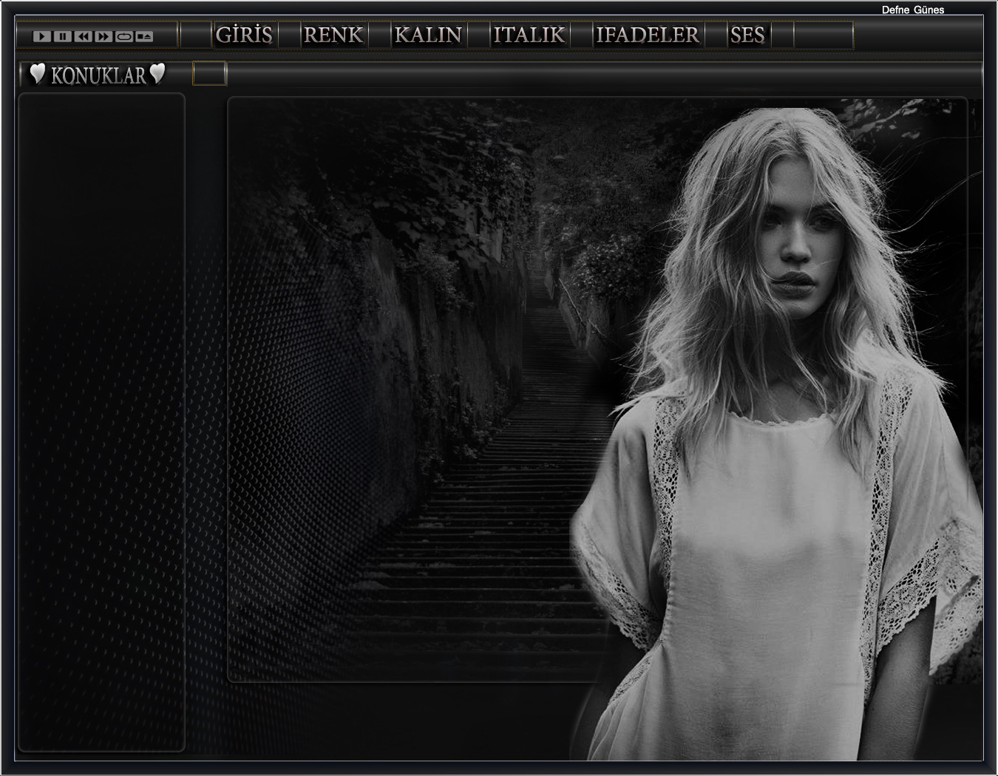Toggle KALIN bold text
998x776 pixels.
tap(428, 35)
